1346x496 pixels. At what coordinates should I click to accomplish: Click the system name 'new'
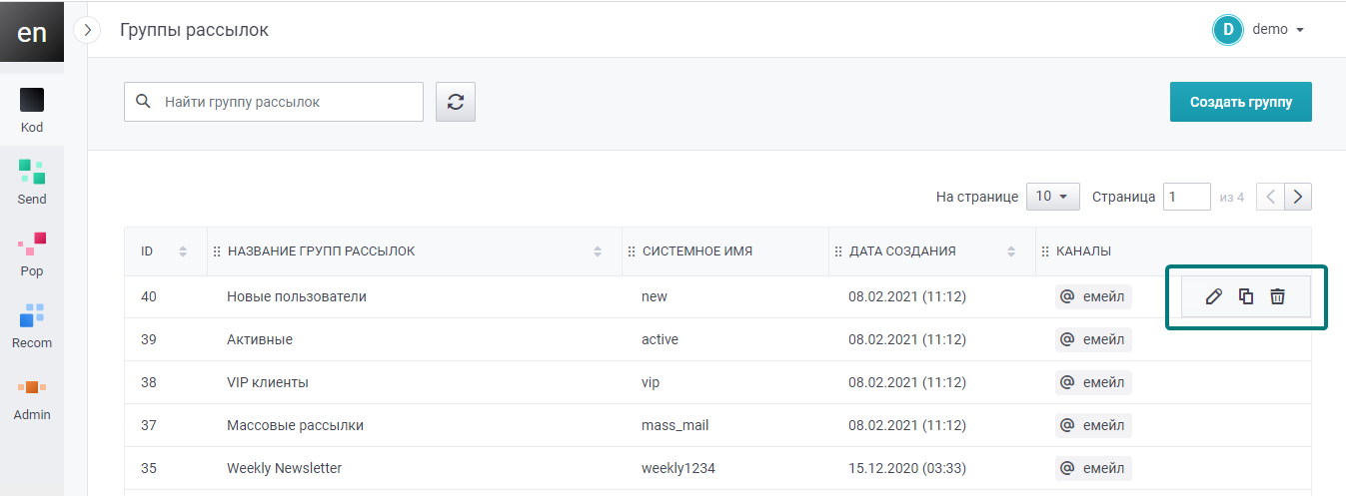click(655, 296)
